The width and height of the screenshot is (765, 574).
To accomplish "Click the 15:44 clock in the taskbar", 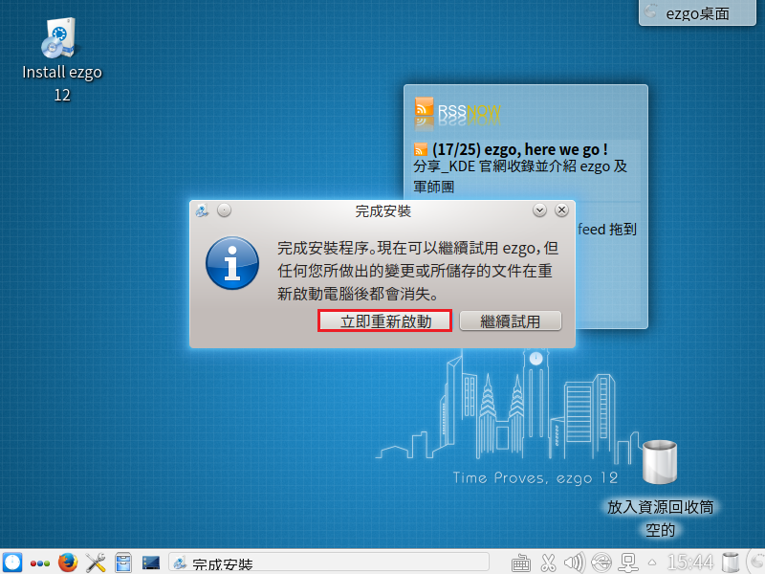I will coord(690,563).
